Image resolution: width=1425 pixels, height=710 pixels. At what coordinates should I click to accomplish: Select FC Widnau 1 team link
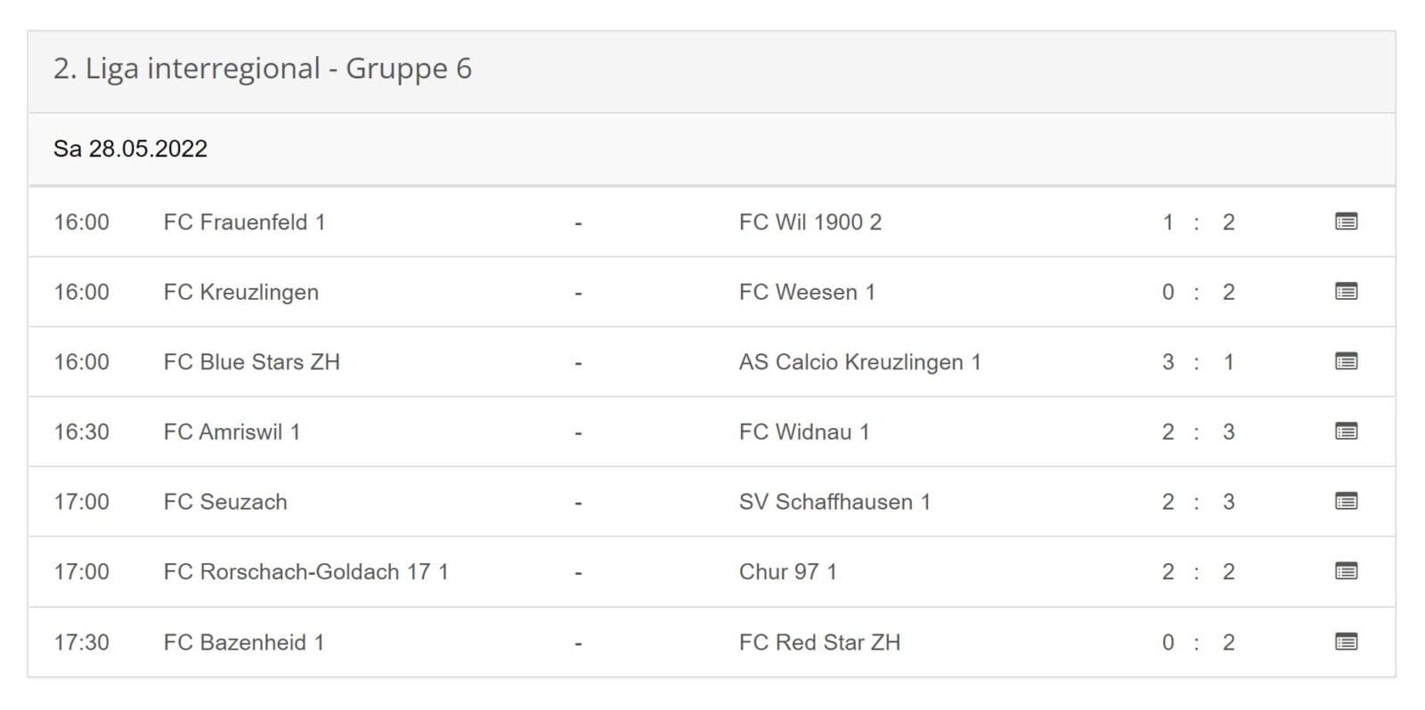(x=803, y=432)
